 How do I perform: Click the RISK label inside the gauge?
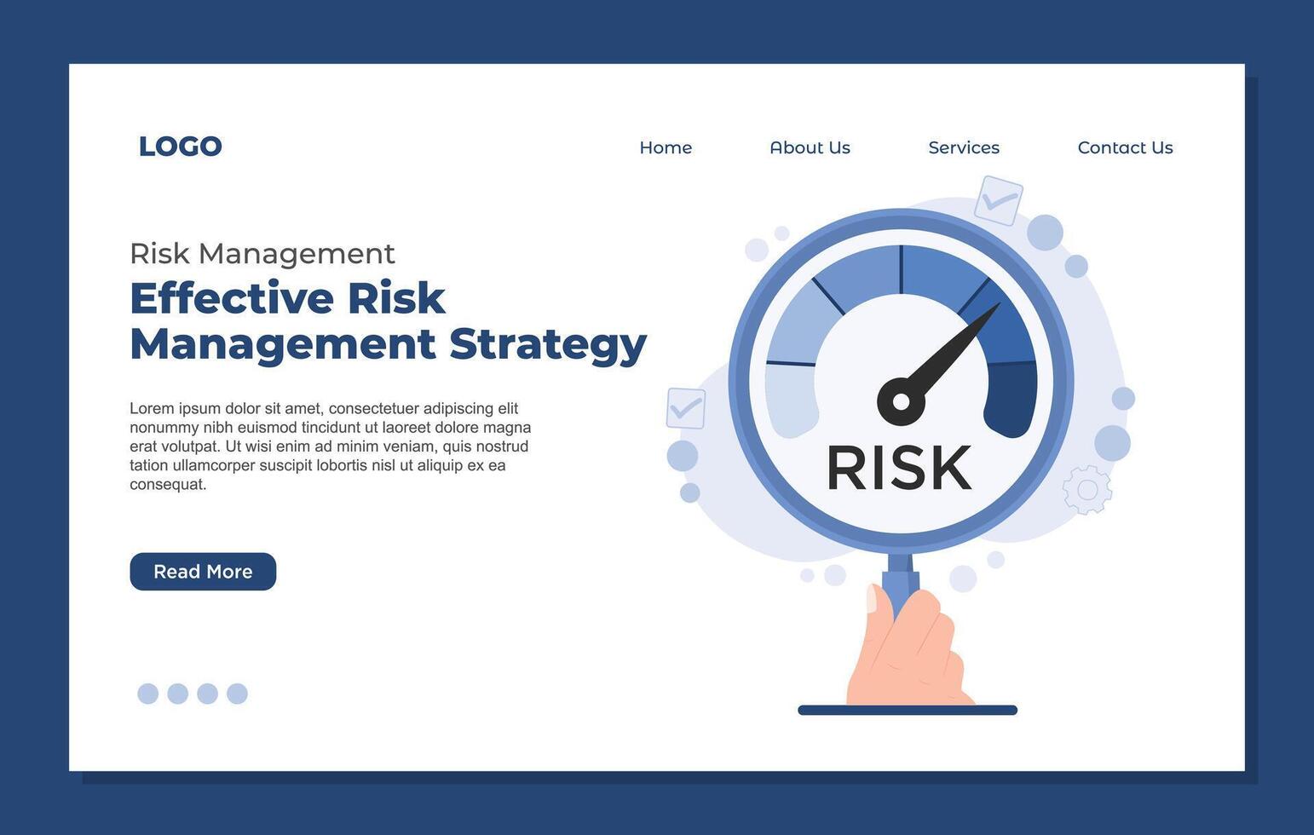(898, 467)
